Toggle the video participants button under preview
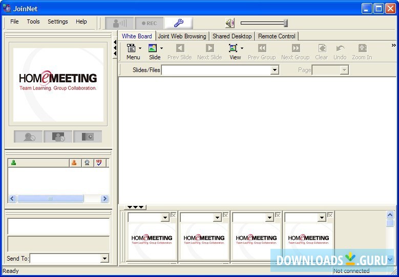The image size is (399, 277). click(58, 136)
